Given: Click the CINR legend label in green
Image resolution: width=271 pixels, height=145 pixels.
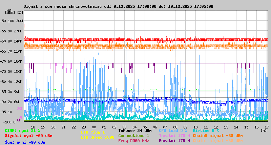Looking at the screenshot, I should point(22,130).
